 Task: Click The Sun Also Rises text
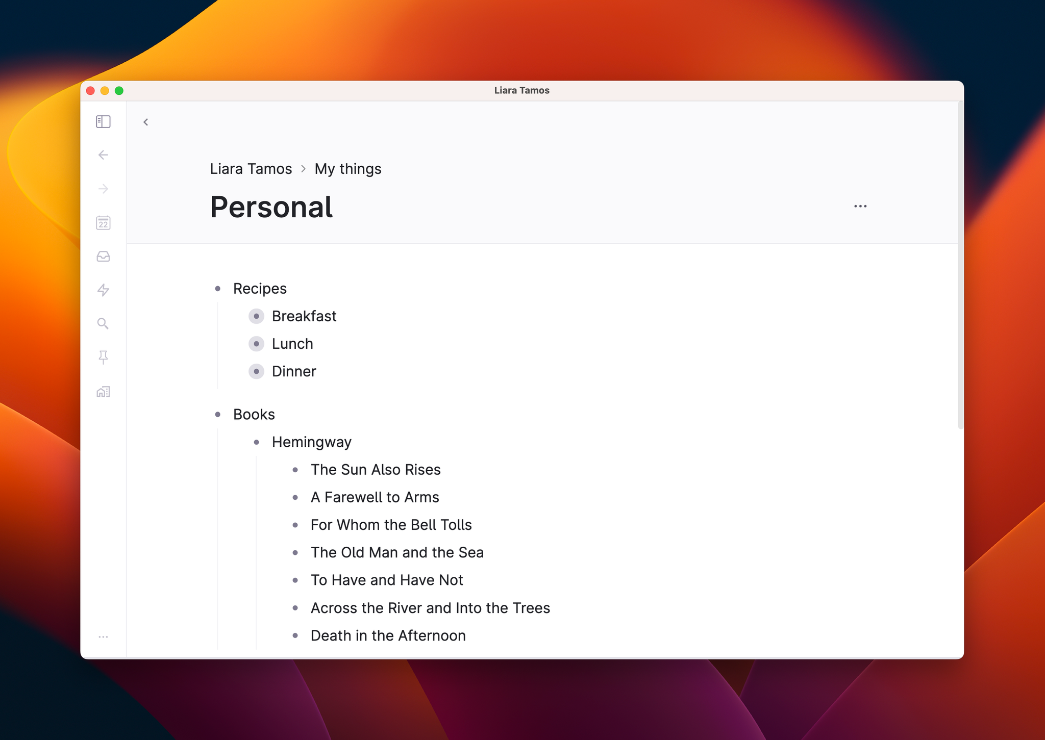(x=376, y=470)
